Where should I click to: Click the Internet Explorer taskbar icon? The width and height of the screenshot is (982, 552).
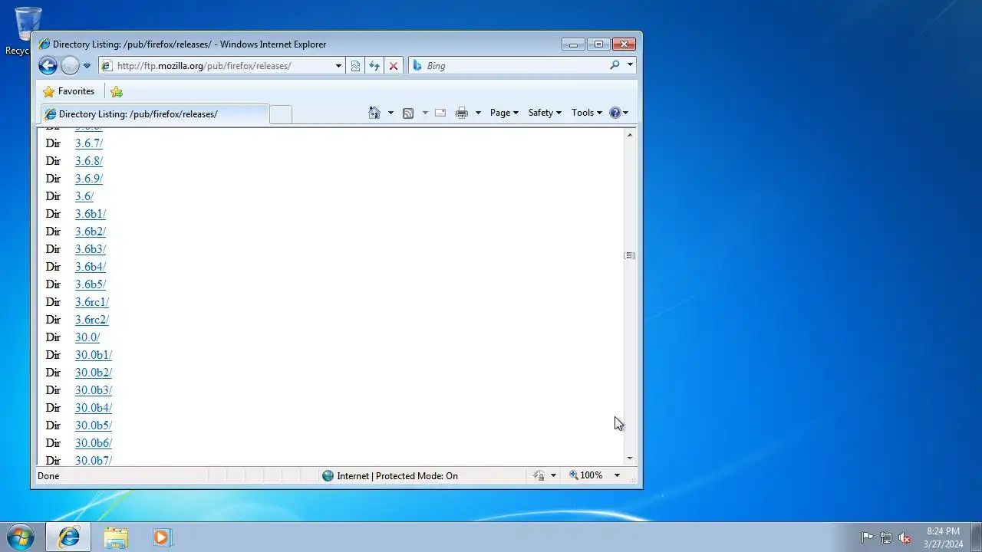[x=69, y=537]
